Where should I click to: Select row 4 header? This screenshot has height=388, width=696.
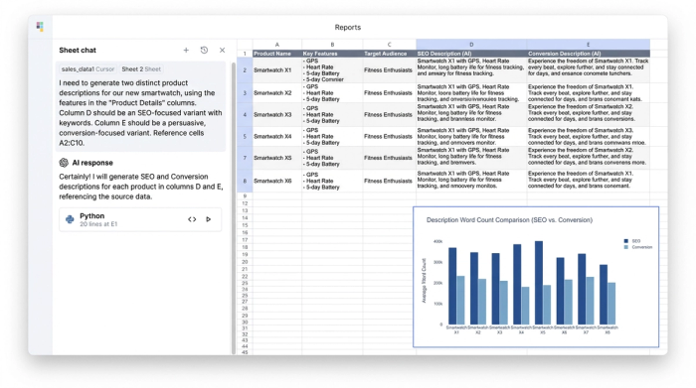tap(245, 115)
